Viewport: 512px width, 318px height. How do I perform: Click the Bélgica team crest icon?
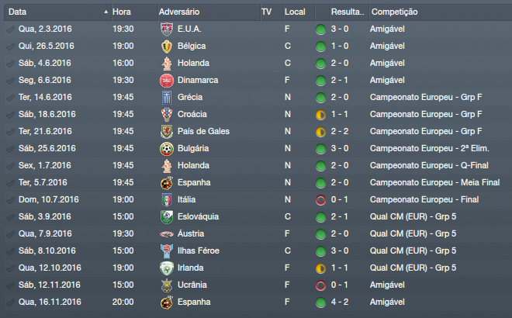click(x=166, y=47)
